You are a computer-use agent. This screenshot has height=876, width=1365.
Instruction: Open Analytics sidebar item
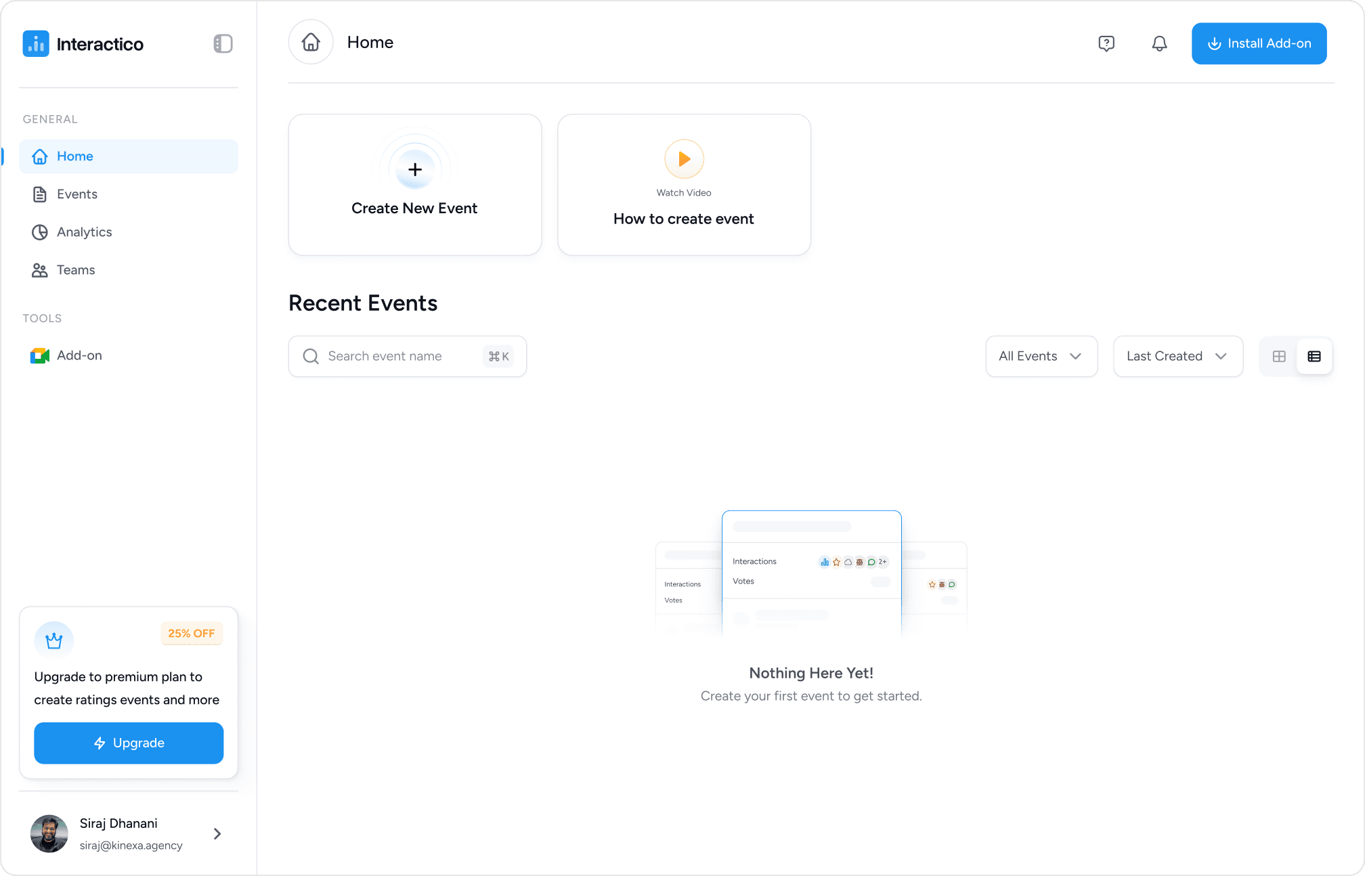pos(84,232)
